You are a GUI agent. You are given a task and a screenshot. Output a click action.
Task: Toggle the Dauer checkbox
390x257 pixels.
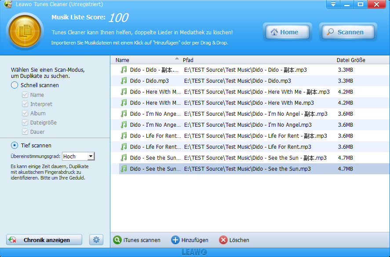(x=25, y=132)
